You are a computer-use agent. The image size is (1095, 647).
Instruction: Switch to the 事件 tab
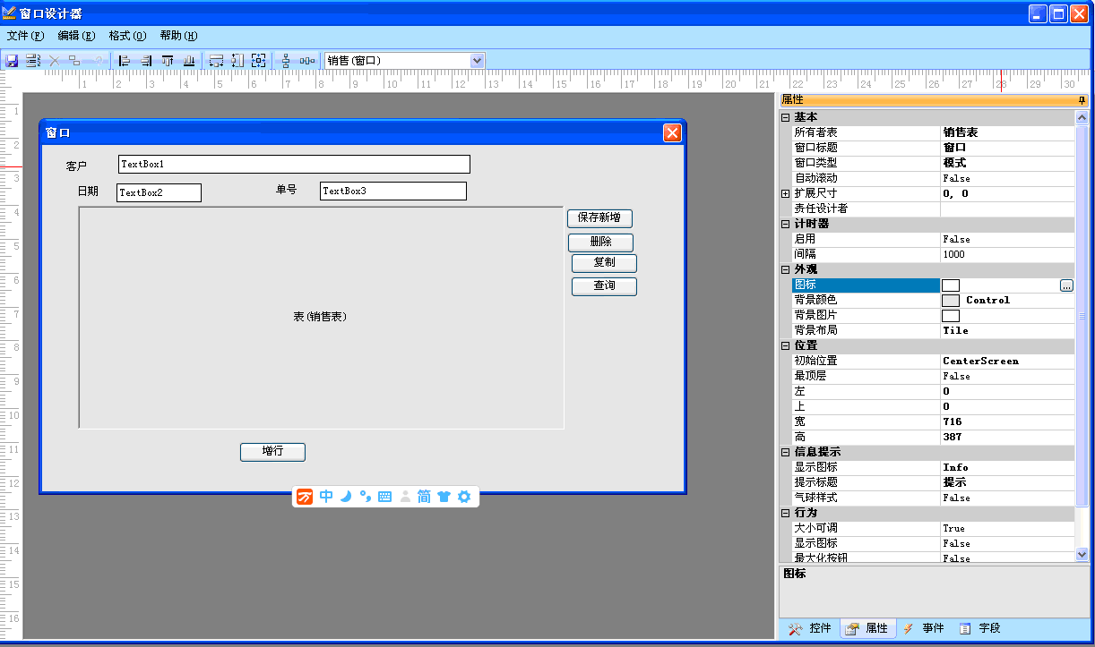pos(924,628)
